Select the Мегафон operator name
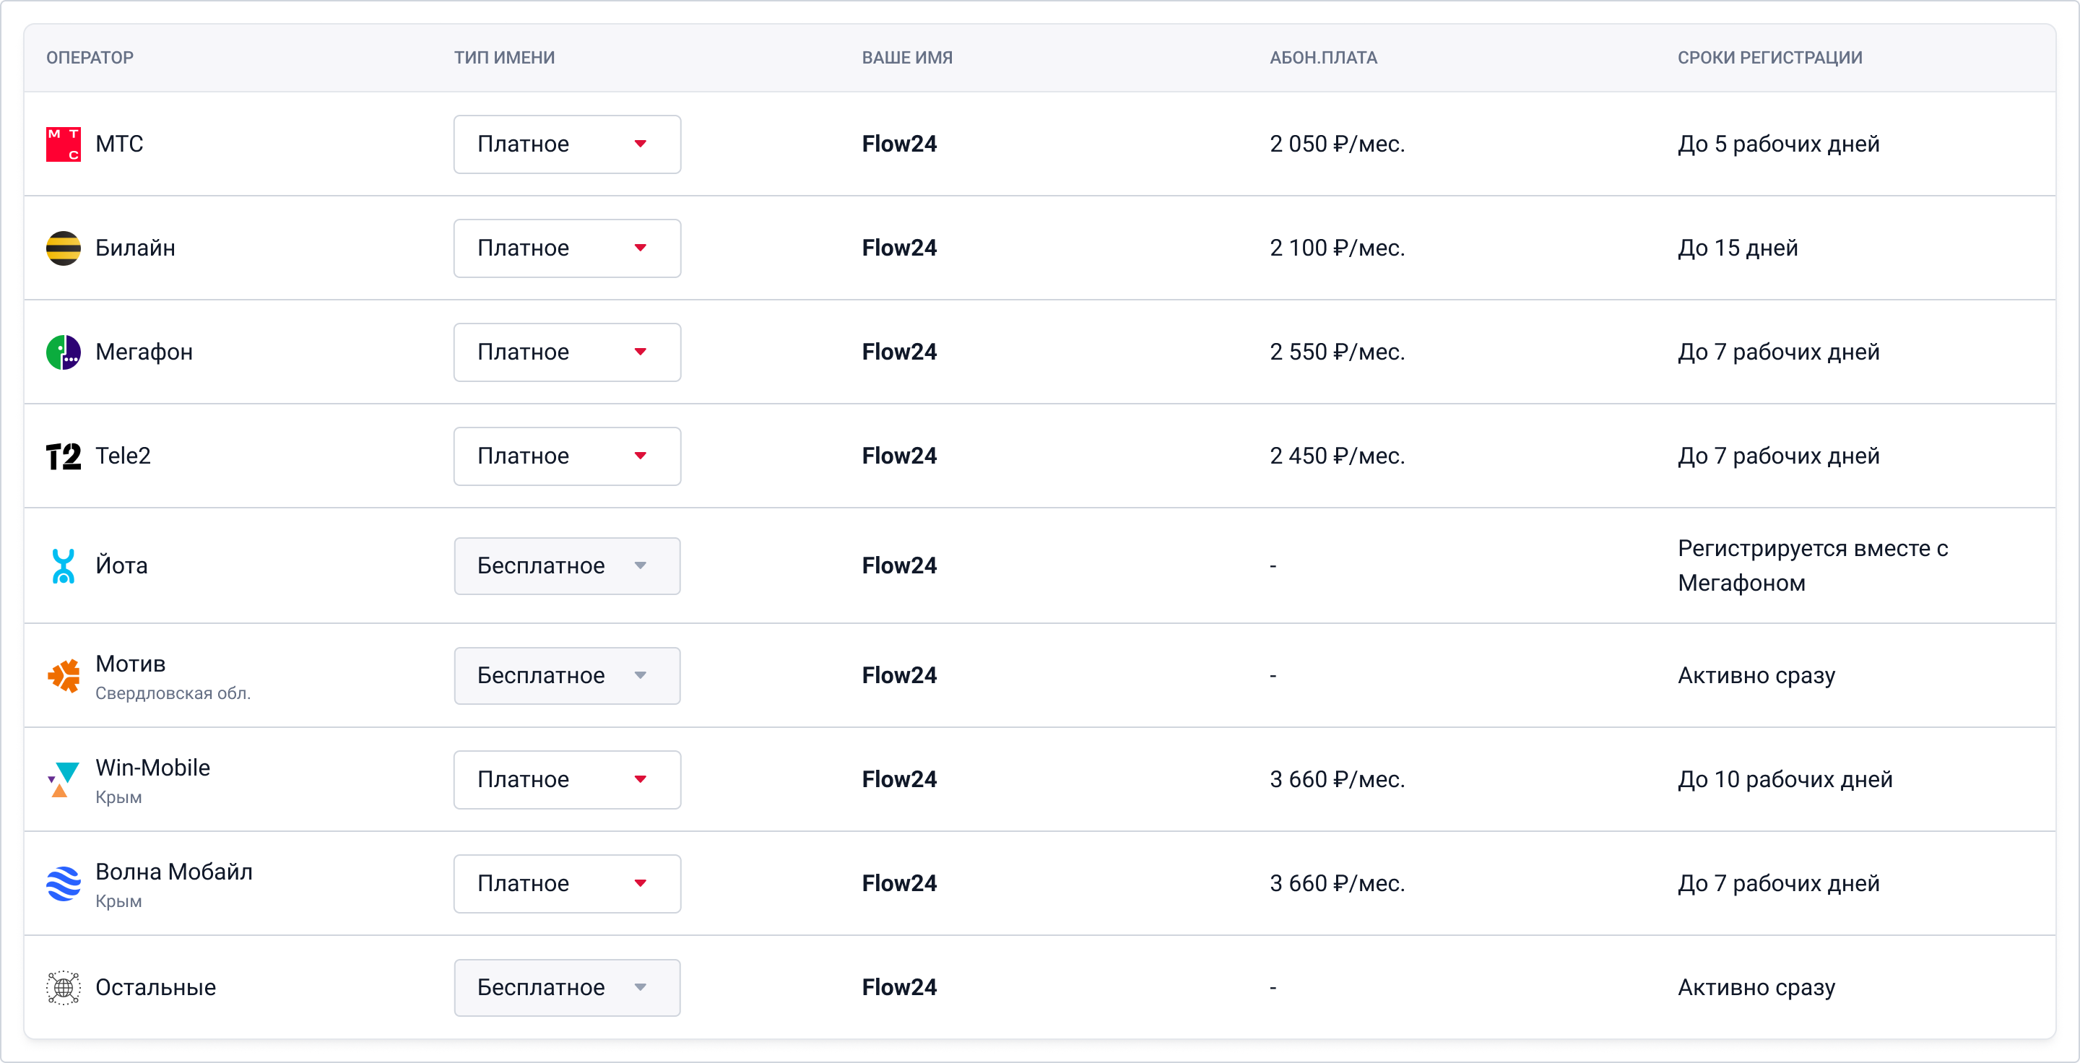Image resolution: width=2080 pixels, height=1063 pixels. click(144, 352)
